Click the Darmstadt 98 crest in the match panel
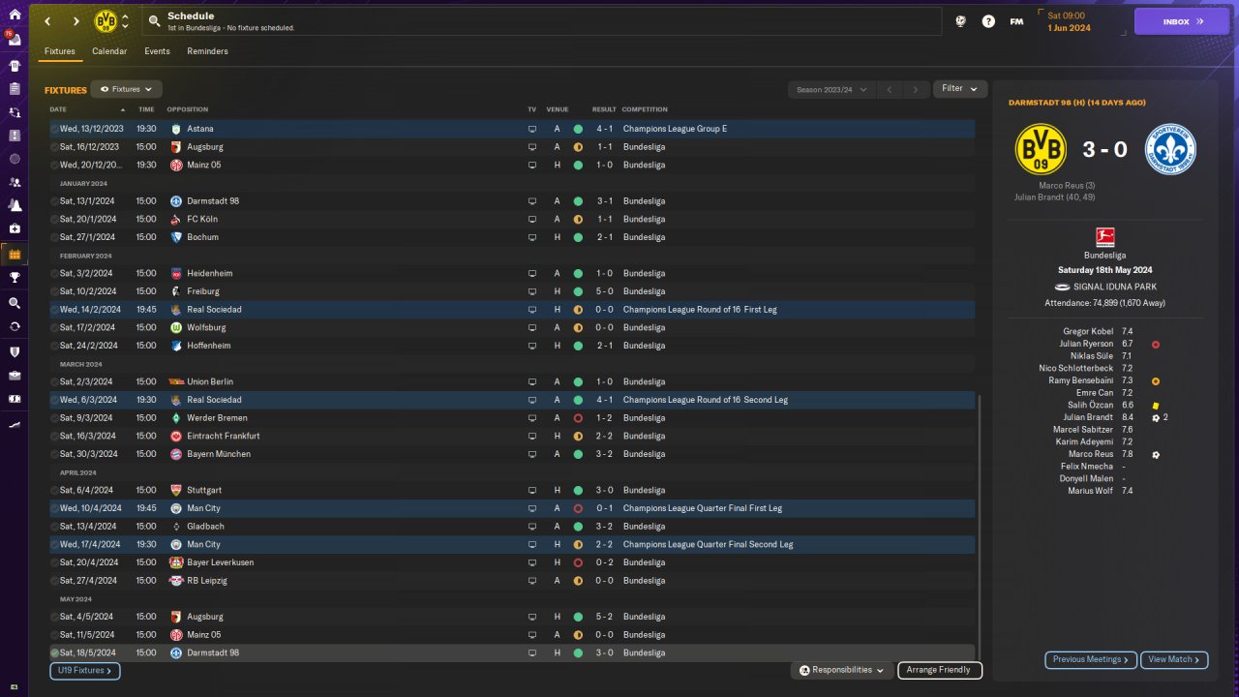The height and width of the screenshot is (697, 1239). [x=1170, y=149]
